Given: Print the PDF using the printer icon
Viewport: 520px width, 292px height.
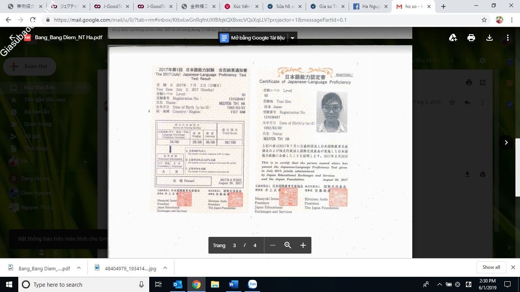Looking at the screenshot, I should coord(471,38).
